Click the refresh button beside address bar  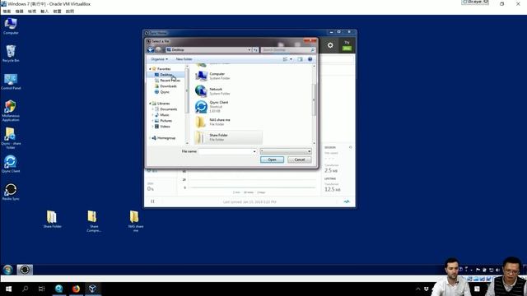[255, 49]
